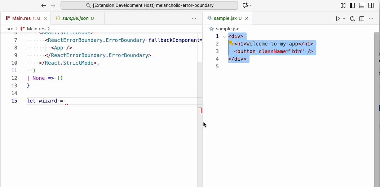Close the sample.jsx tab
Viewport: 380px width, 187px height.
pyautogui.click(x=247, y=18)
